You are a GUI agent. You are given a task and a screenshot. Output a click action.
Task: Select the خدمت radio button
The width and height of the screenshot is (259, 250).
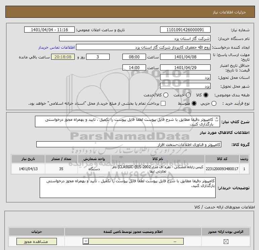[188, 95]
